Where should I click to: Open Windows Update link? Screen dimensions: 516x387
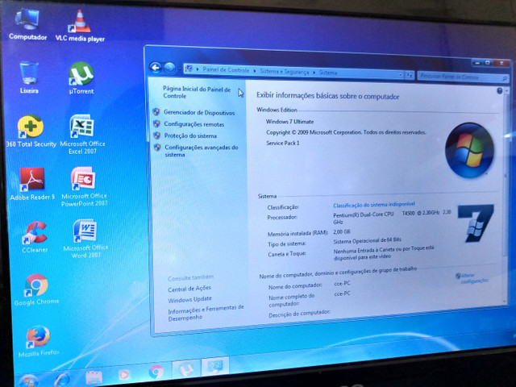click(x=189, y=300)
